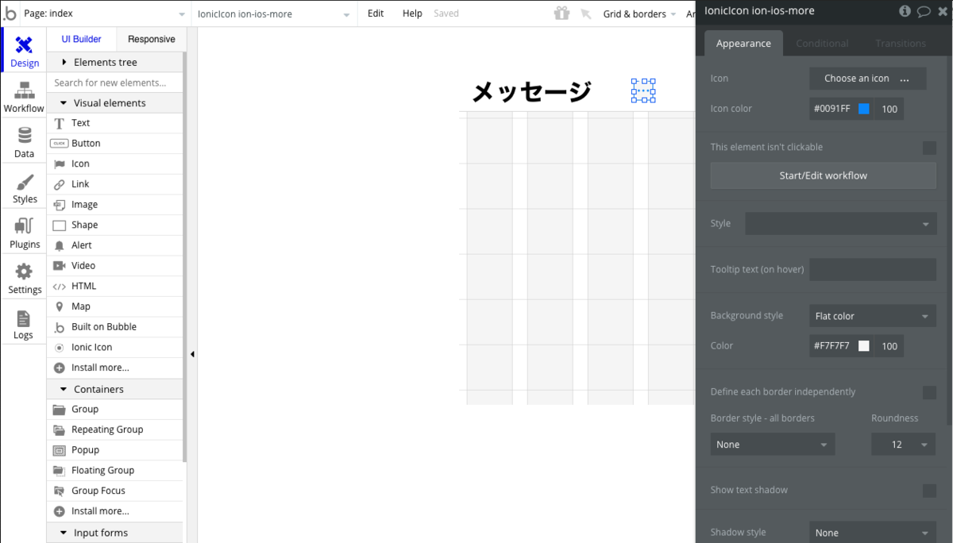Open the Help menu
Viewport: 953px width, 543px height.
coord(412,13)
